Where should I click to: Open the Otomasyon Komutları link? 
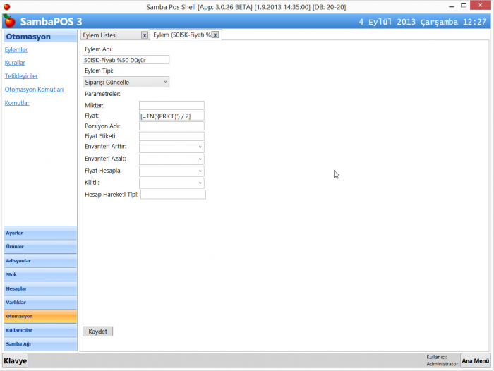pyautogui.click(x=34, y=90)
